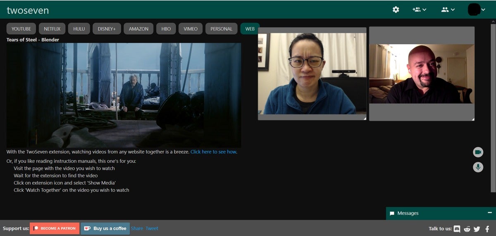Open the settings gear icon
Screen dimensions: 496x236
[x=396, y=10]
